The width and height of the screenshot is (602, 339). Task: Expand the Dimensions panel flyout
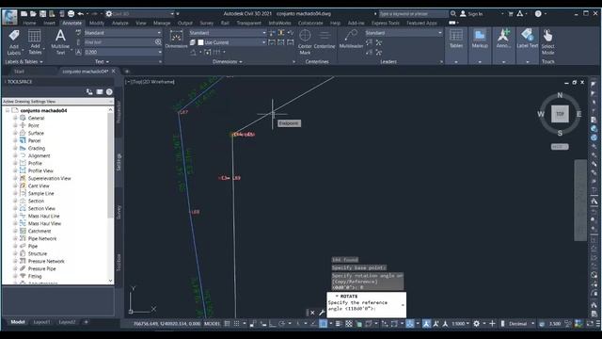pyautogui.click(x=228, y=61)
